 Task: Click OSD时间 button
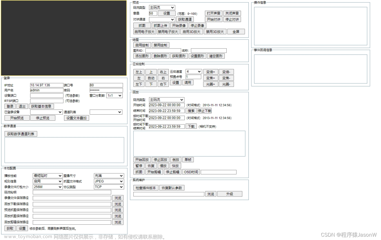tap(191, 172)
